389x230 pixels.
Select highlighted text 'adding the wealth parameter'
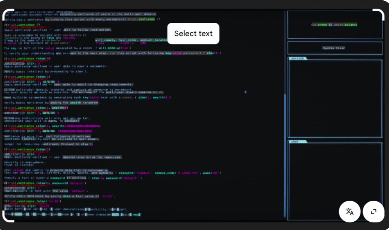[x=74, y=103]
